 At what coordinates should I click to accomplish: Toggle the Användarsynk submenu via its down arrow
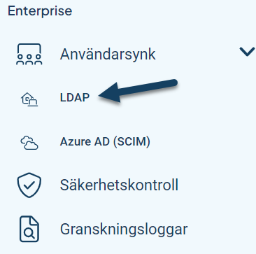[x=247, y=52]
